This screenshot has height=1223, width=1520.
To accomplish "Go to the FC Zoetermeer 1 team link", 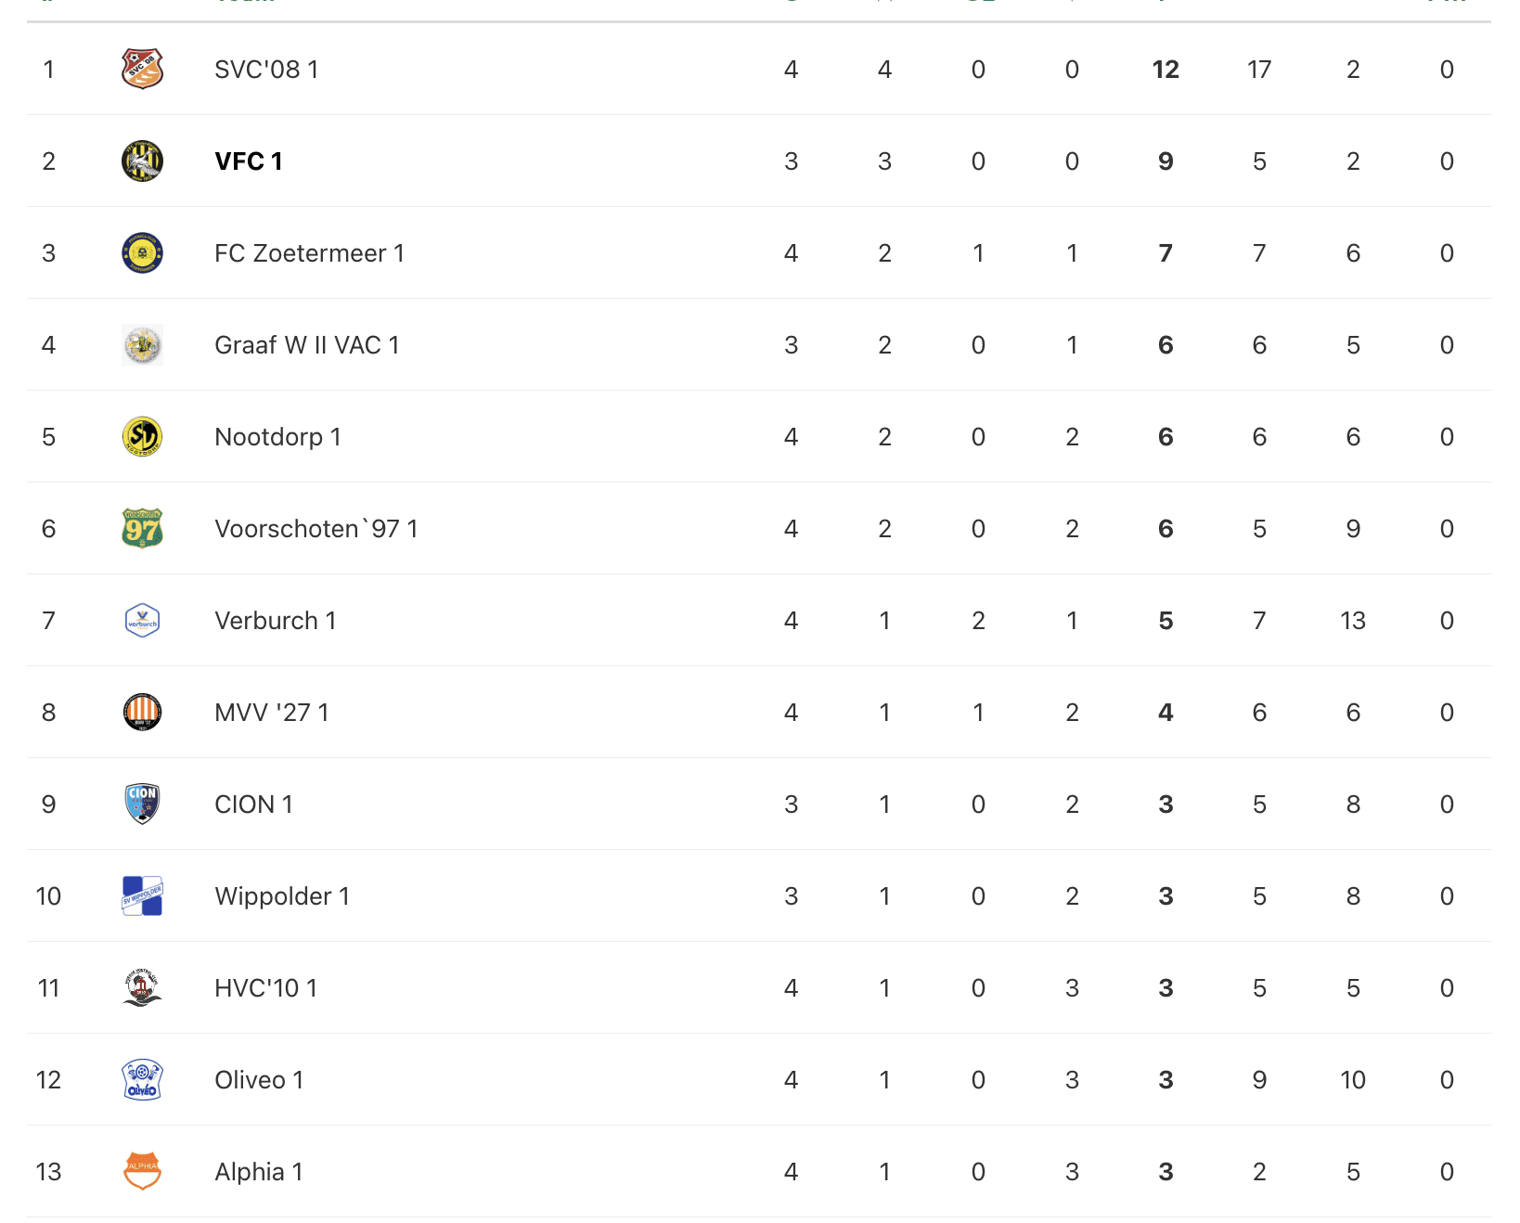I will coord(309,253).
